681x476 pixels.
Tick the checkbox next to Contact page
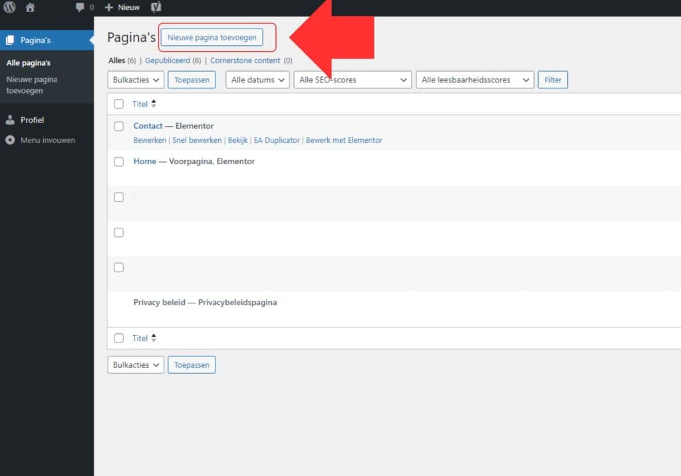(119, 126)
